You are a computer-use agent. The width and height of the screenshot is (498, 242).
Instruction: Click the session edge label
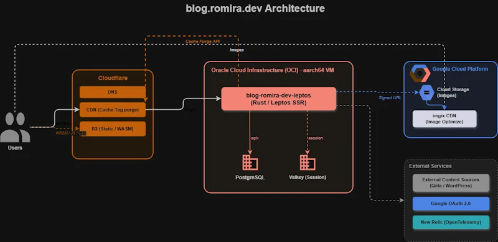coord(316,138)
